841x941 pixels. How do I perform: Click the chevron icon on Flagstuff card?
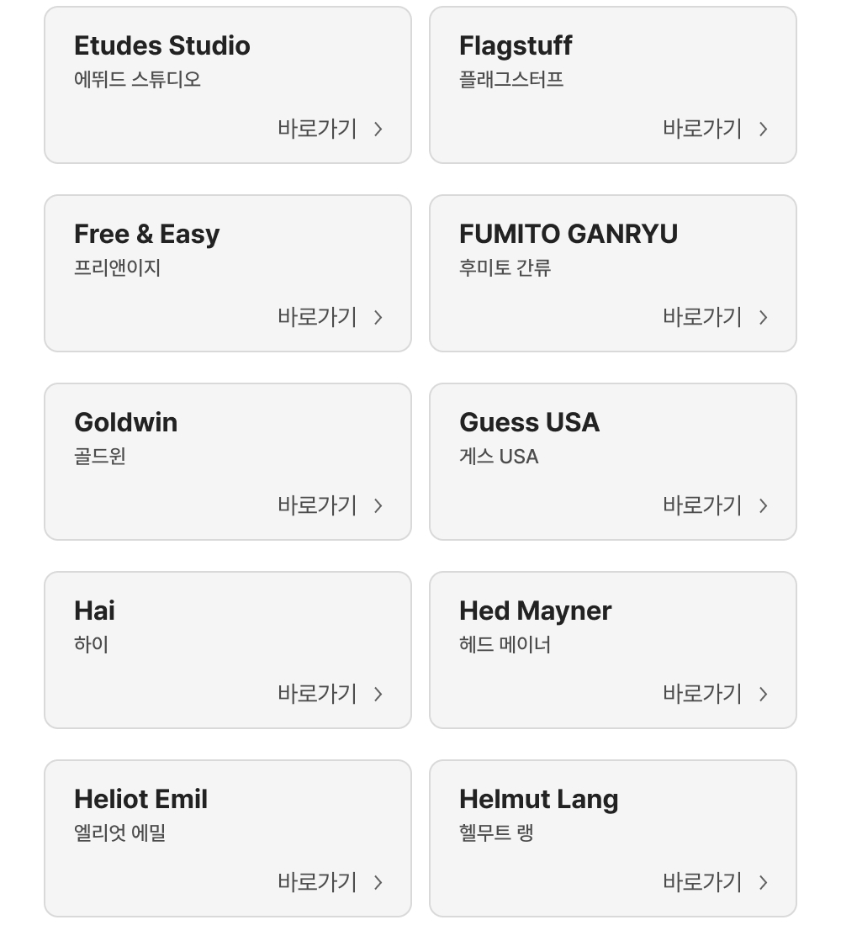pos(764,129)
